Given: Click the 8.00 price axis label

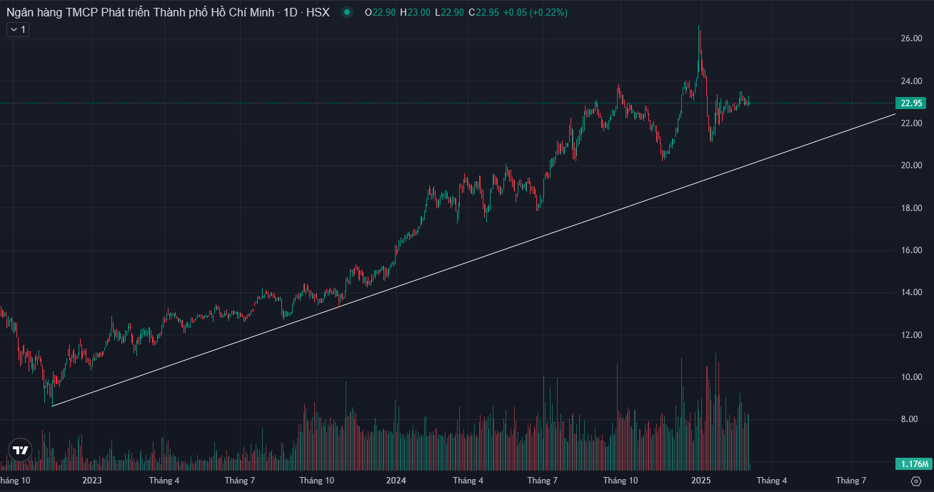Looking at the screenshot, I should pyautogui.click(x=910, y=419).
